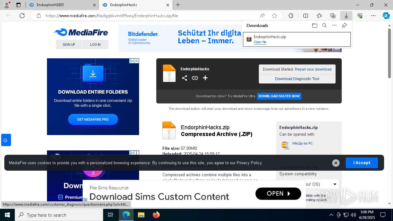Click the LOG IN button

click(95, 45)
